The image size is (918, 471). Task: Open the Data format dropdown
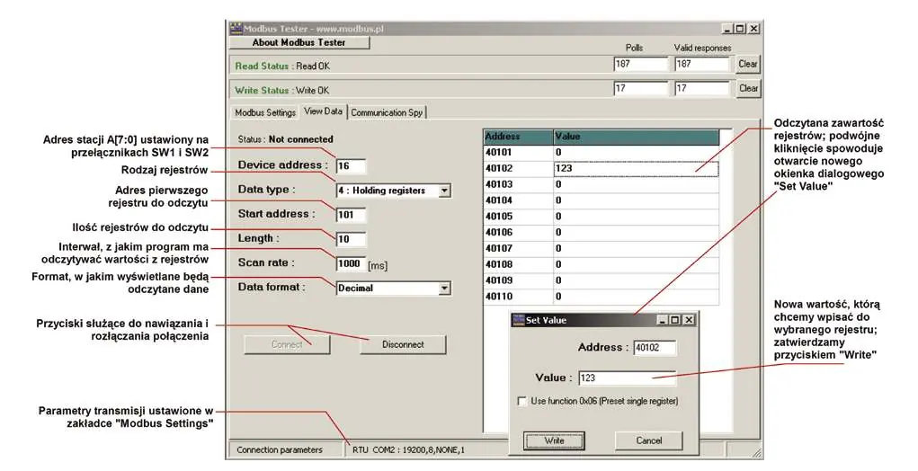pyautogui.click(x=444, y=288)
